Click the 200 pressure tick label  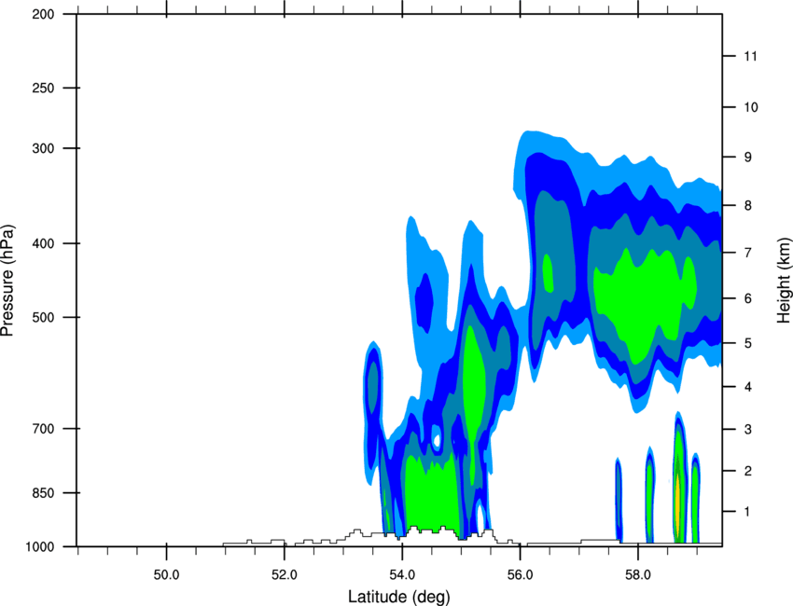coord(44,14)
